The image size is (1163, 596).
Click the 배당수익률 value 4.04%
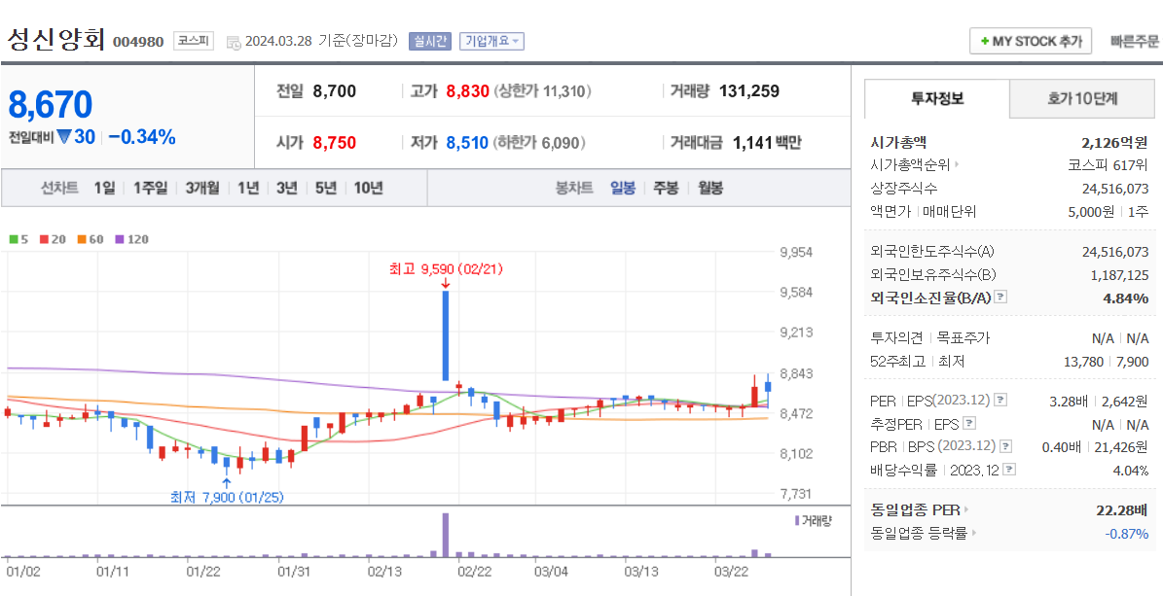coord(1130,470)
